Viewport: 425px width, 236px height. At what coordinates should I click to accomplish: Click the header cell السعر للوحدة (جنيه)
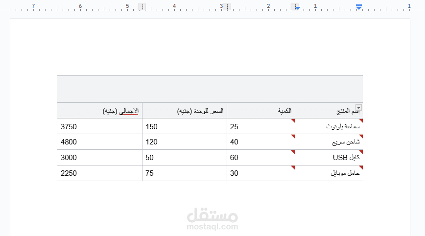(185, 111)
